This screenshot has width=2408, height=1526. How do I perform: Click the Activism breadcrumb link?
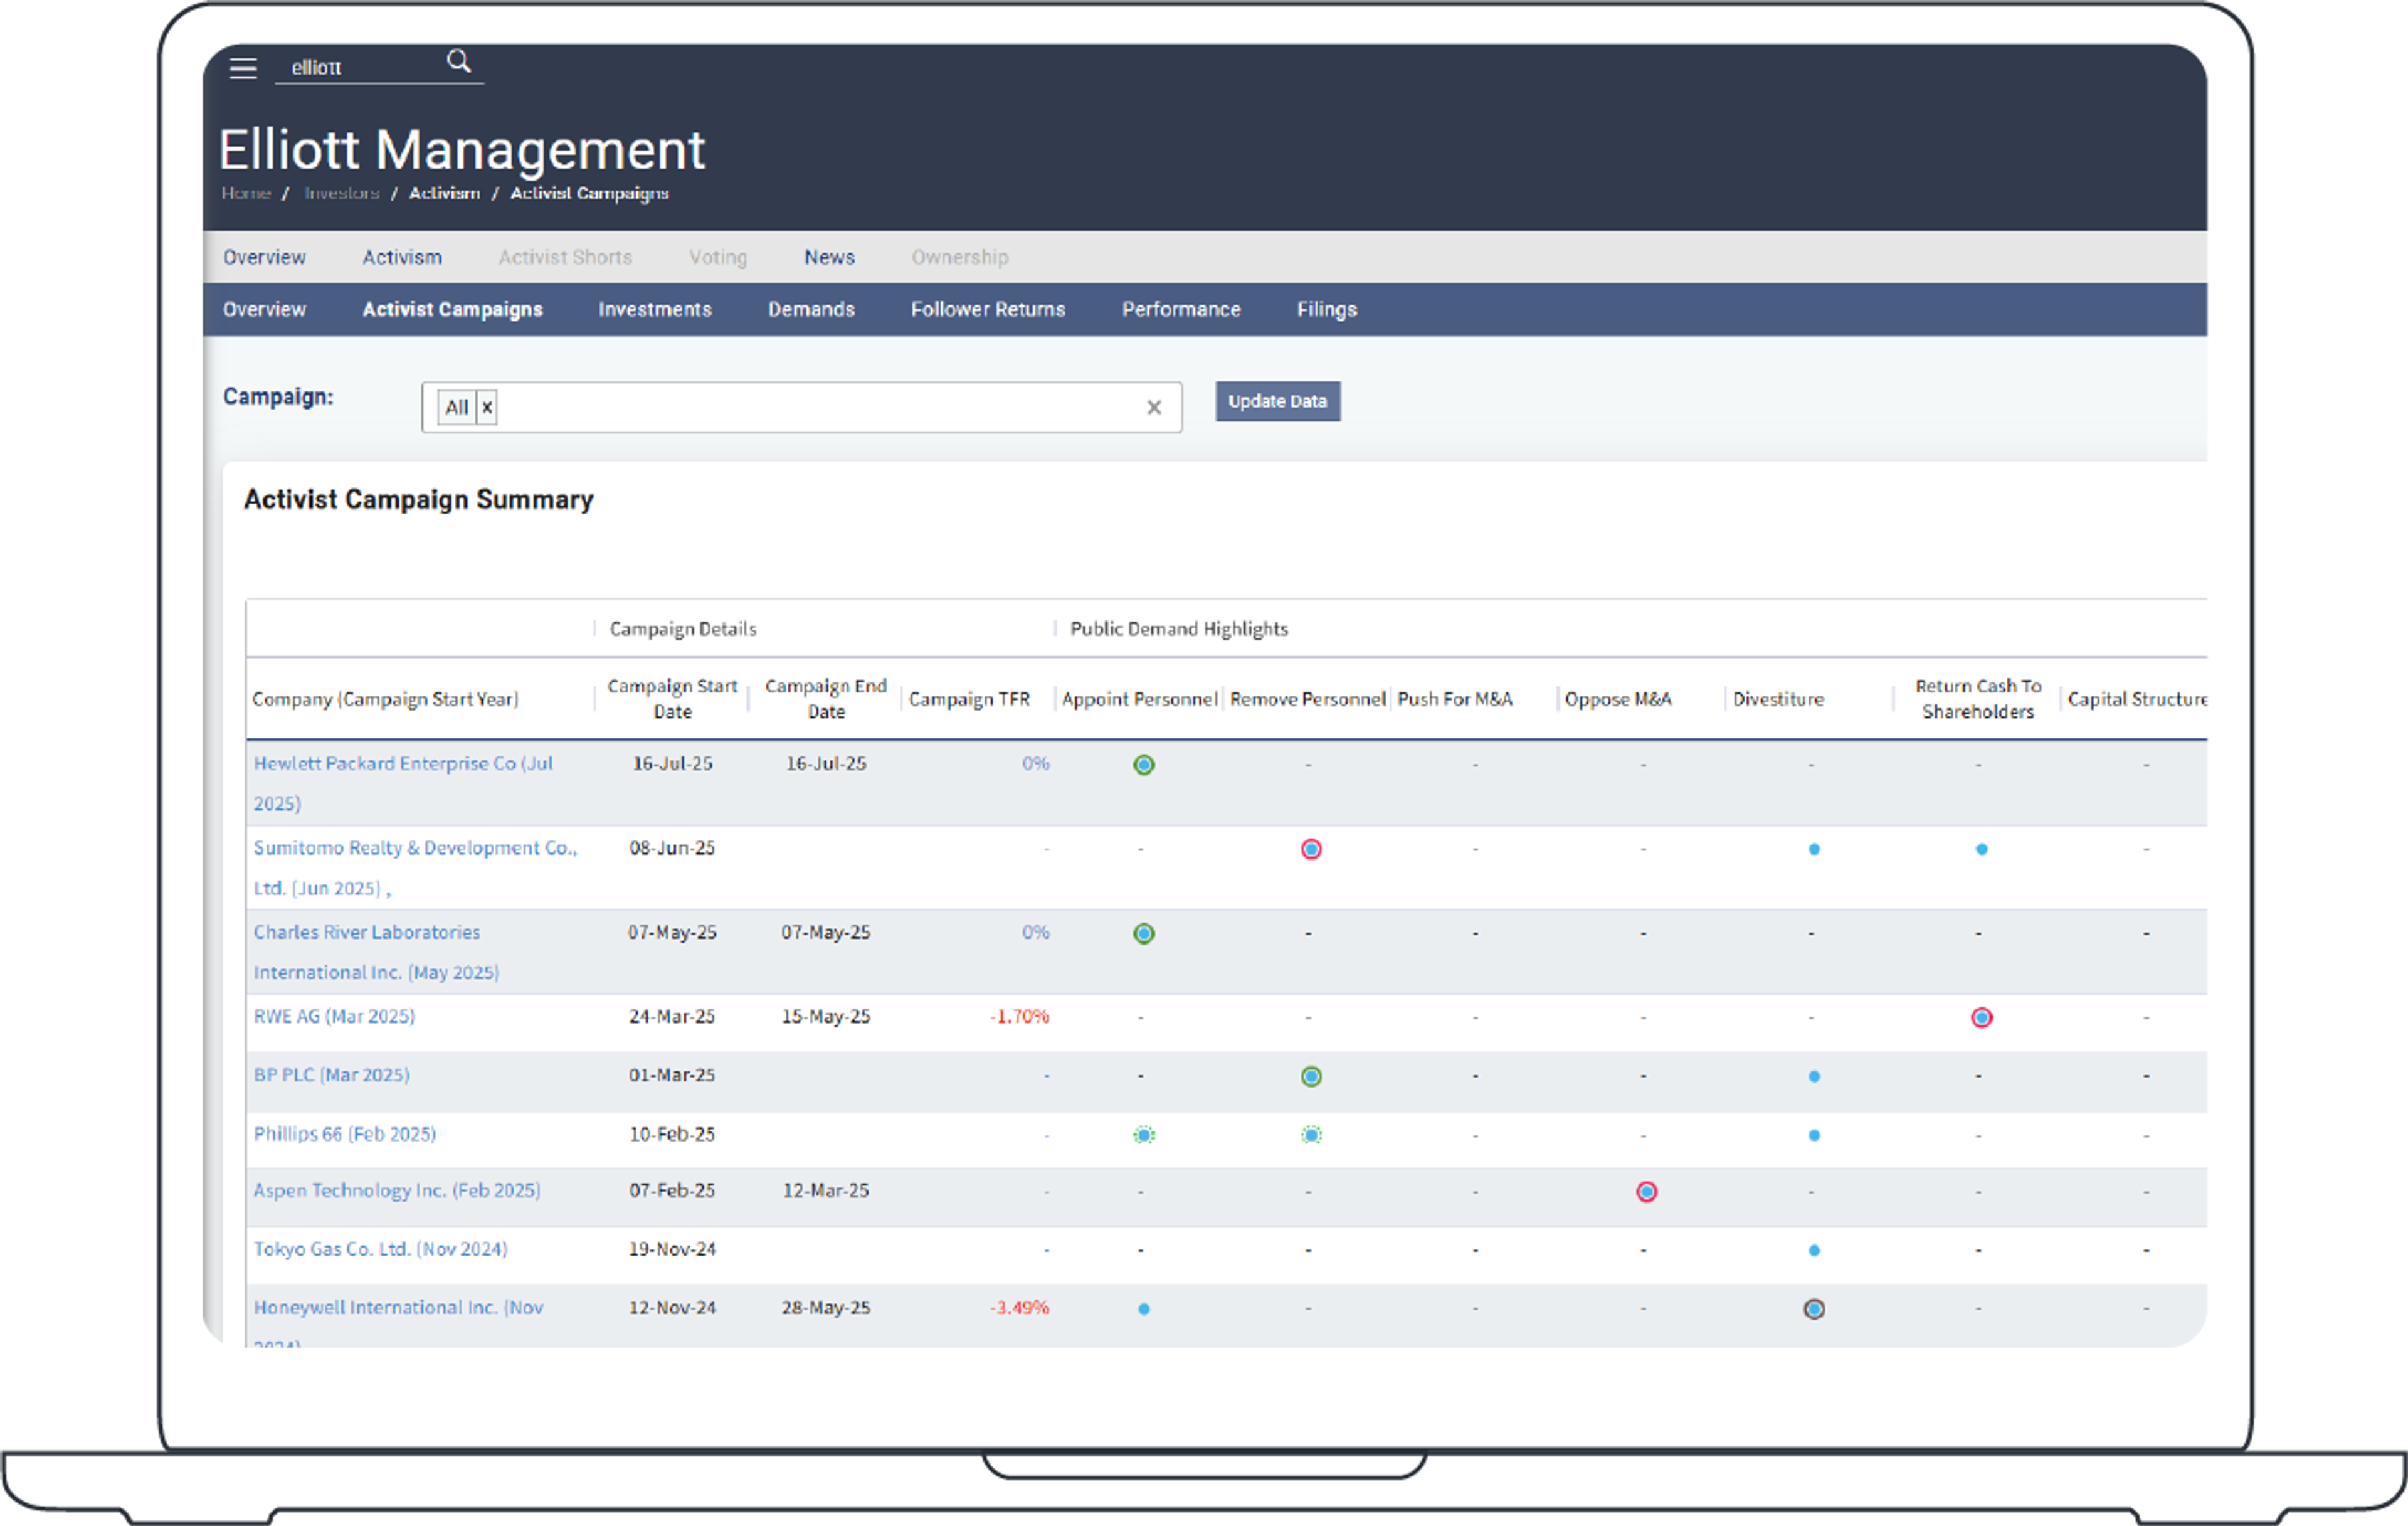(444, 193)
